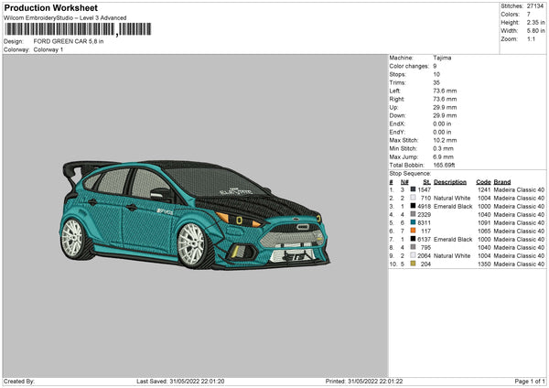Select the Total Bobbin value "165.69ft"
This screenshot has width=549, height=388.
(x=445, y=165)
